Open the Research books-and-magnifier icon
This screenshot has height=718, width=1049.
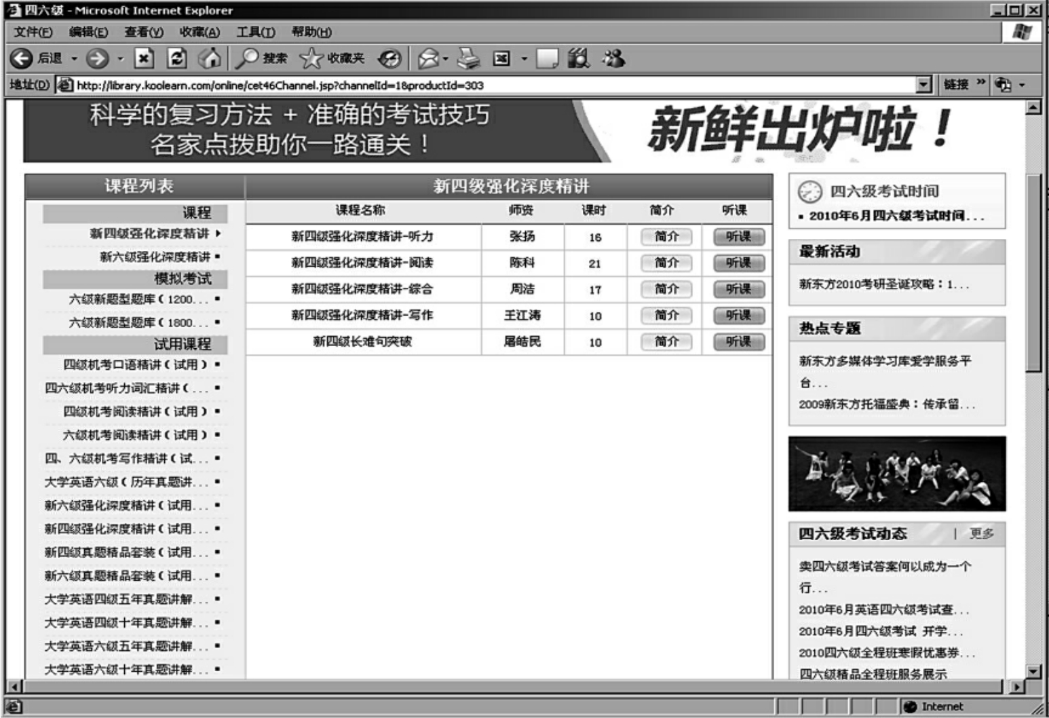click(x=579, y=59)
